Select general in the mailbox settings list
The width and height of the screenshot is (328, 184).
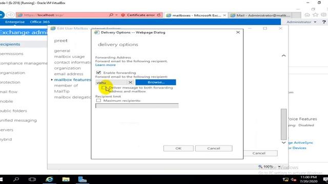pyautogui.click(x=62, y=51)
